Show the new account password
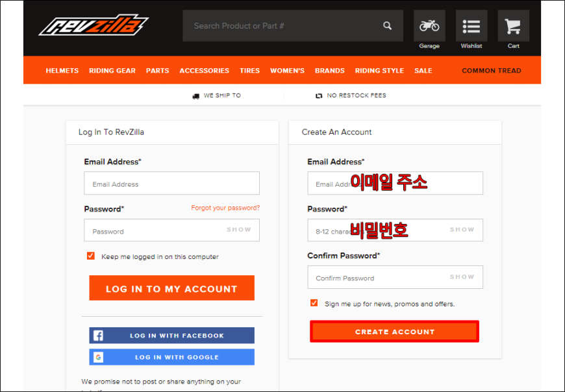 coord(462,230)
